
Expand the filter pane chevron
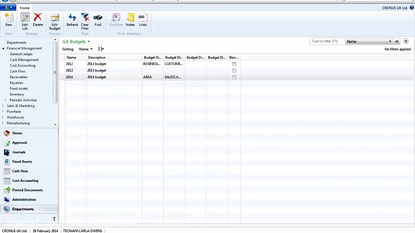pyautogui.click(x=406, y=41)
